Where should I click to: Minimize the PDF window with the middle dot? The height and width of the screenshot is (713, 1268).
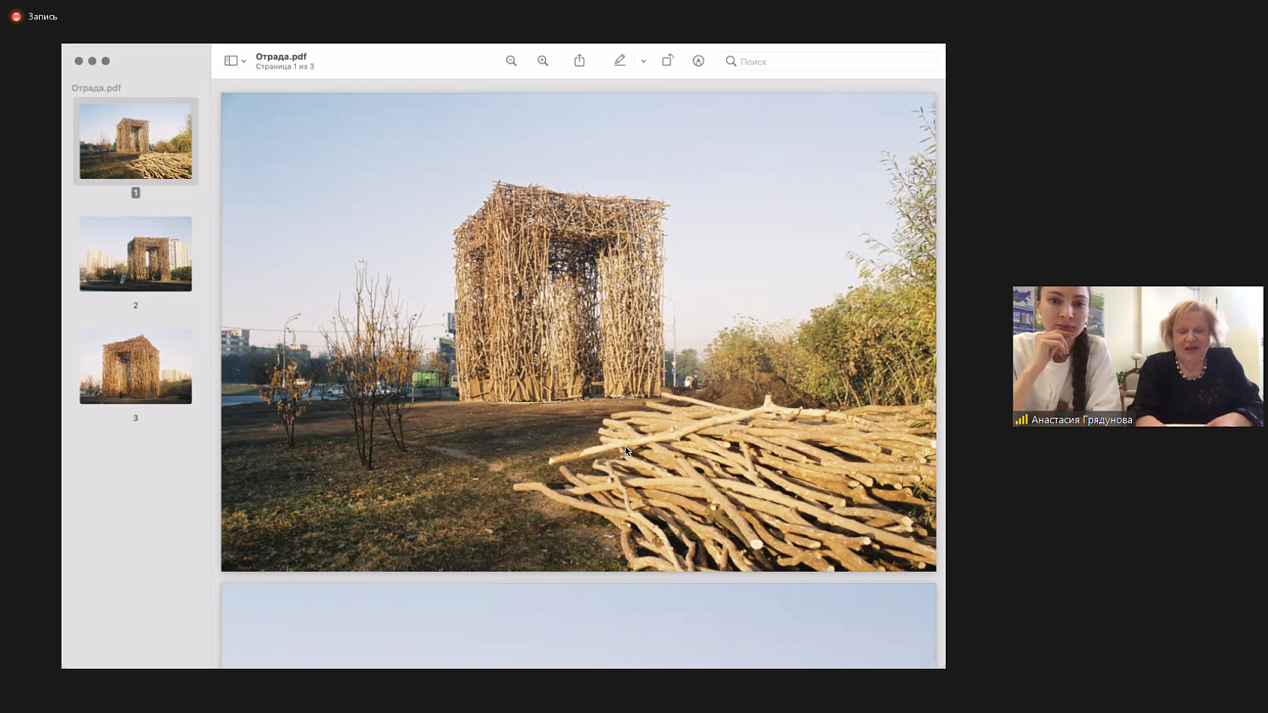click(92, 61)
